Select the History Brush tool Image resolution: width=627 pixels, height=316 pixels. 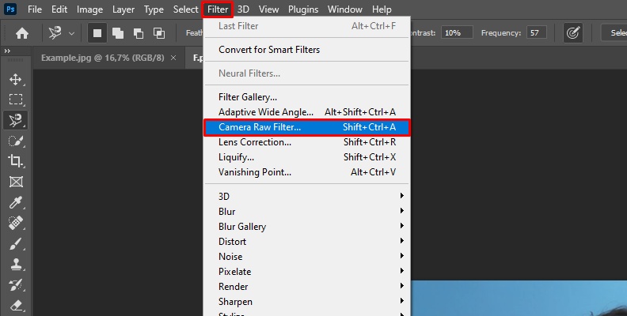16,285
